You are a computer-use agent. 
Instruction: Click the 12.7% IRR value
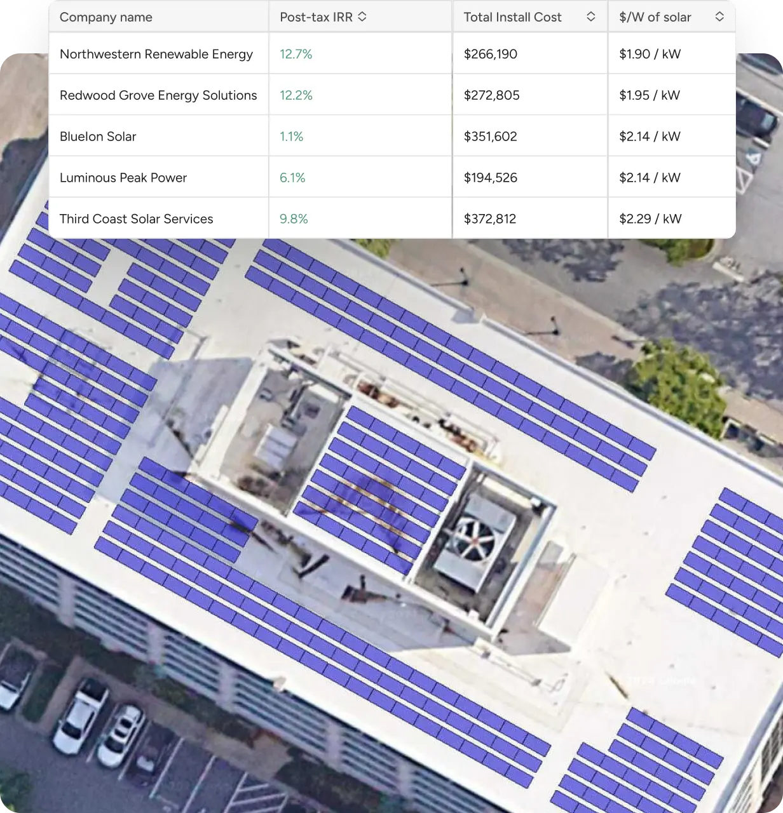click(x=296, y=54)
